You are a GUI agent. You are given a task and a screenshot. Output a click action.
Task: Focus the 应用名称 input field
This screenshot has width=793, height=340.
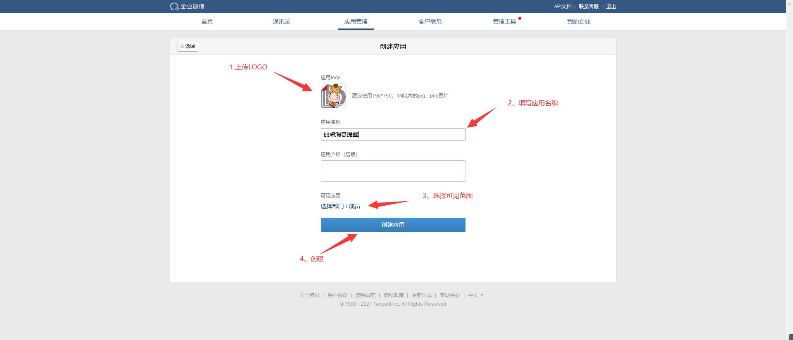pyautogui.click(x=393, y=134)
